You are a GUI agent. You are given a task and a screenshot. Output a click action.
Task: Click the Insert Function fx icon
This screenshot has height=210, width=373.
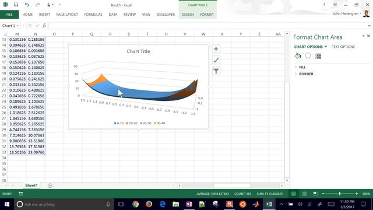44,26
